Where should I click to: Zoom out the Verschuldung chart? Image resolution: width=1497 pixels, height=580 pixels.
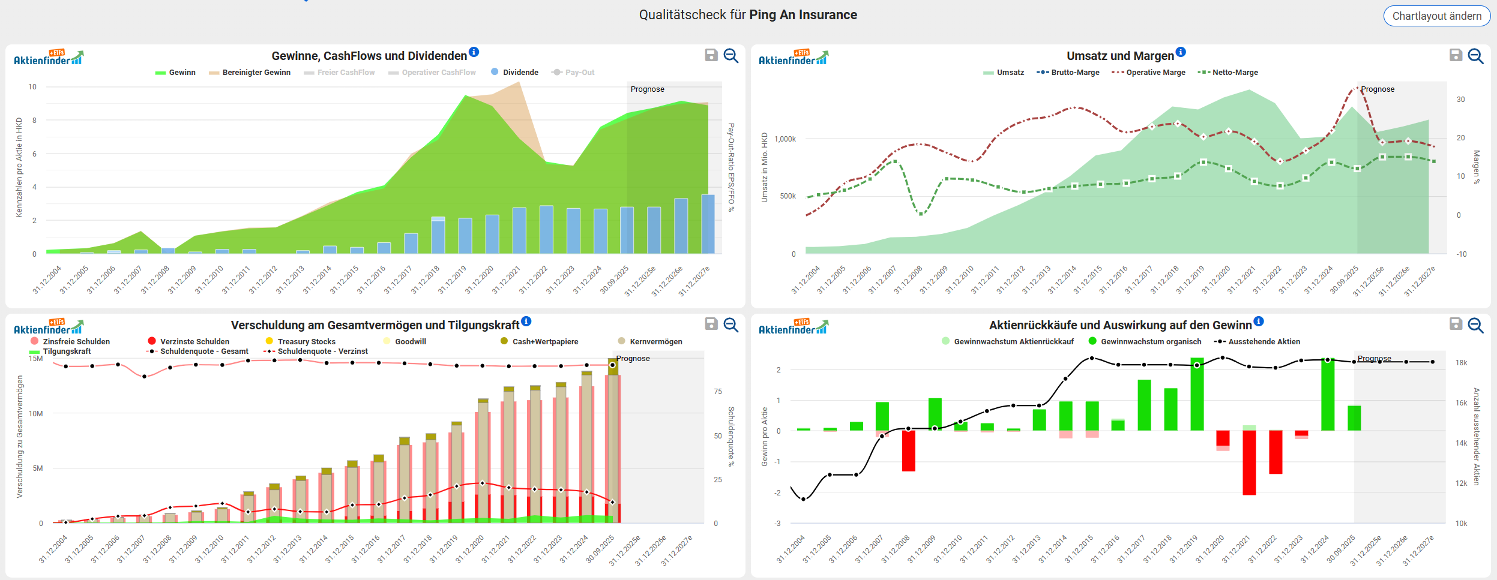(730, 324)
